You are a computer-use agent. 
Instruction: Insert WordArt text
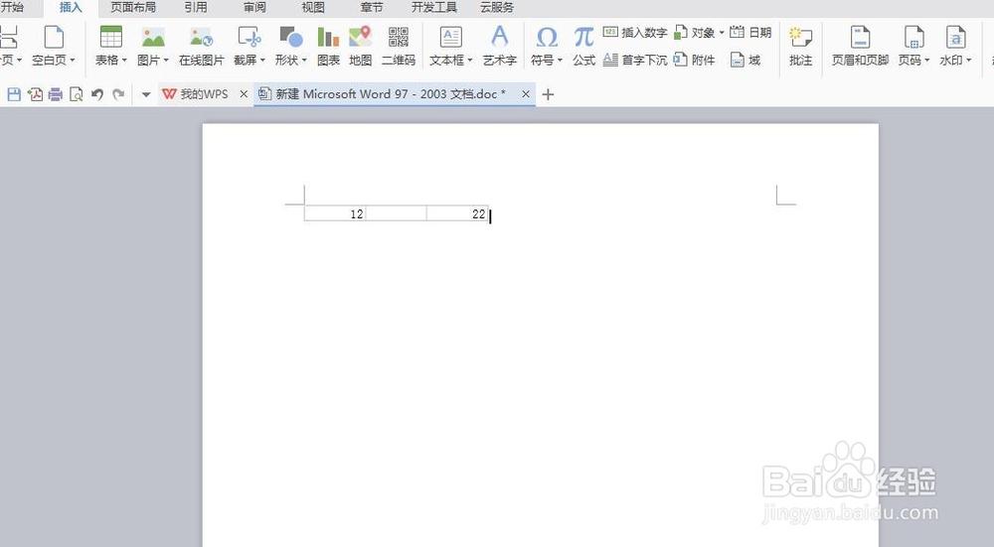pos(500,45)
